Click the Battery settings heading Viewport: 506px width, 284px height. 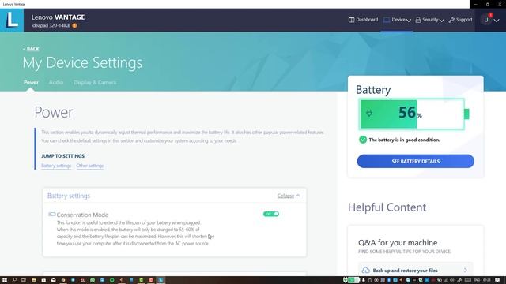tap(69, 196)
